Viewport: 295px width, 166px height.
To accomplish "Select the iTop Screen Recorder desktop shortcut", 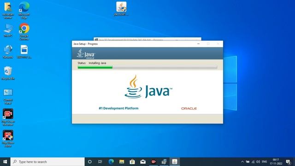I will coord(8,117).
